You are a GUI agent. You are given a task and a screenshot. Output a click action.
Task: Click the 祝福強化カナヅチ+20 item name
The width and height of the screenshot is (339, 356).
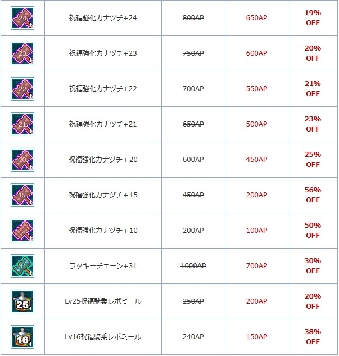103,160
